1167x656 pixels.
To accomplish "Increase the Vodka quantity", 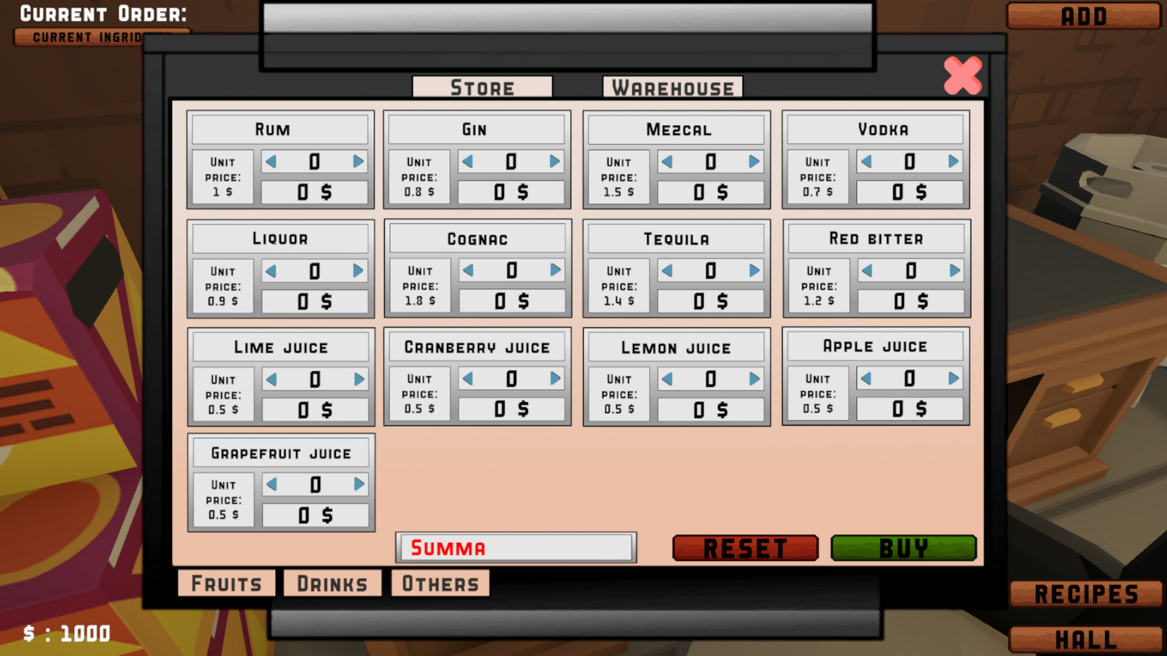I will pos(954,161).
